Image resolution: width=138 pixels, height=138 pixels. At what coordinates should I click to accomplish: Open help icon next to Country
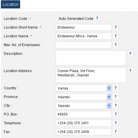click(x=116, y=88)
